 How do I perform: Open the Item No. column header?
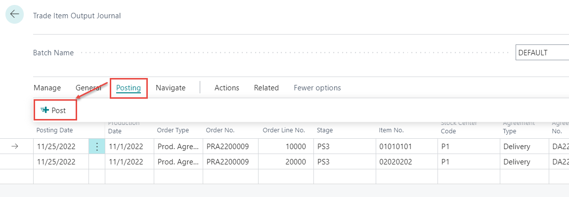(391, 130)
